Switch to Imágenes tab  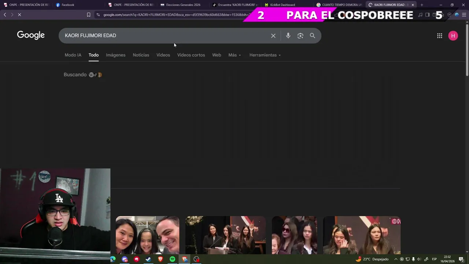115,55
